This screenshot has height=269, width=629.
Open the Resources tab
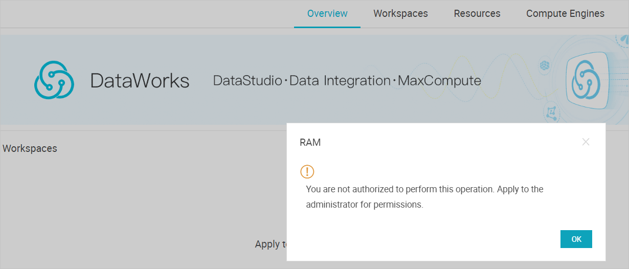[477, 14]
